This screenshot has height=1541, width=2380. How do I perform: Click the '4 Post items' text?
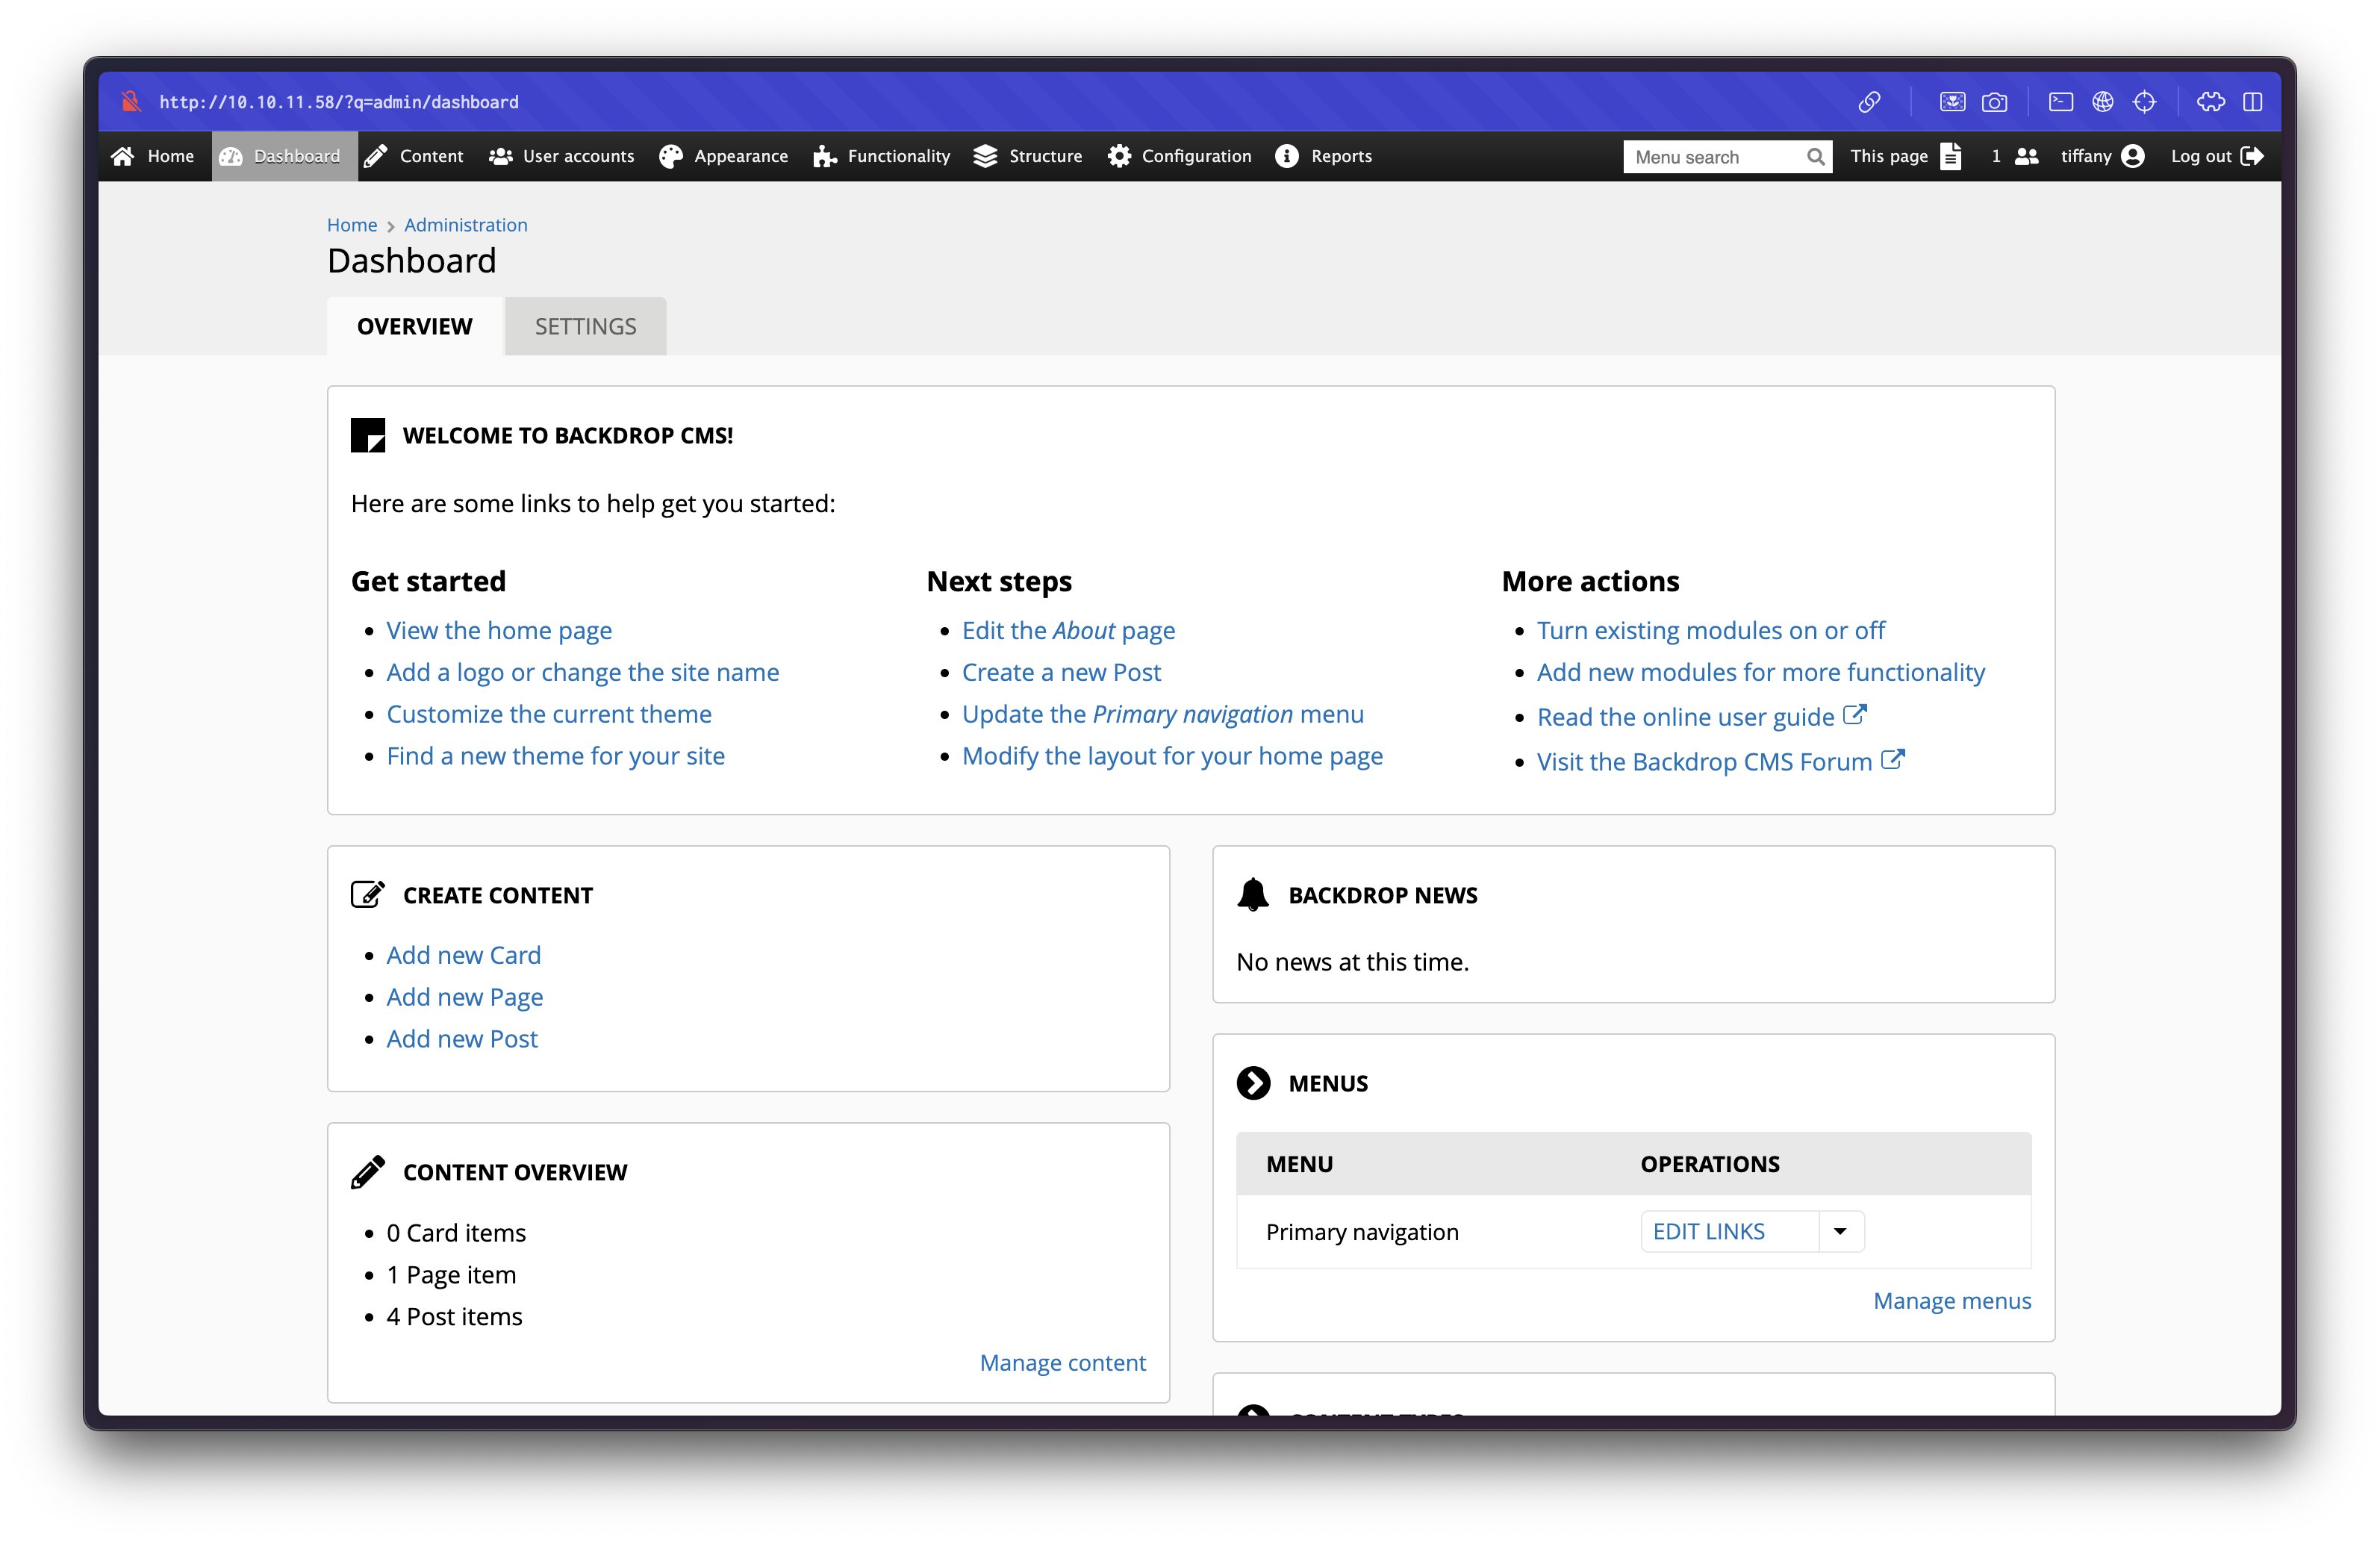[x=454, y=1316]
